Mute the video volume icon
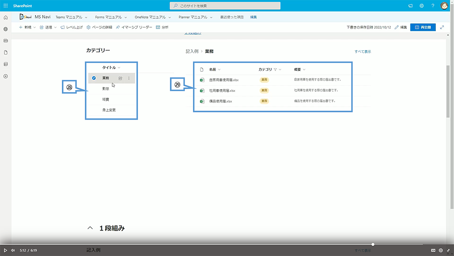Screen dimensions: 454x256 pyautogui.click(x=13, y=250)
